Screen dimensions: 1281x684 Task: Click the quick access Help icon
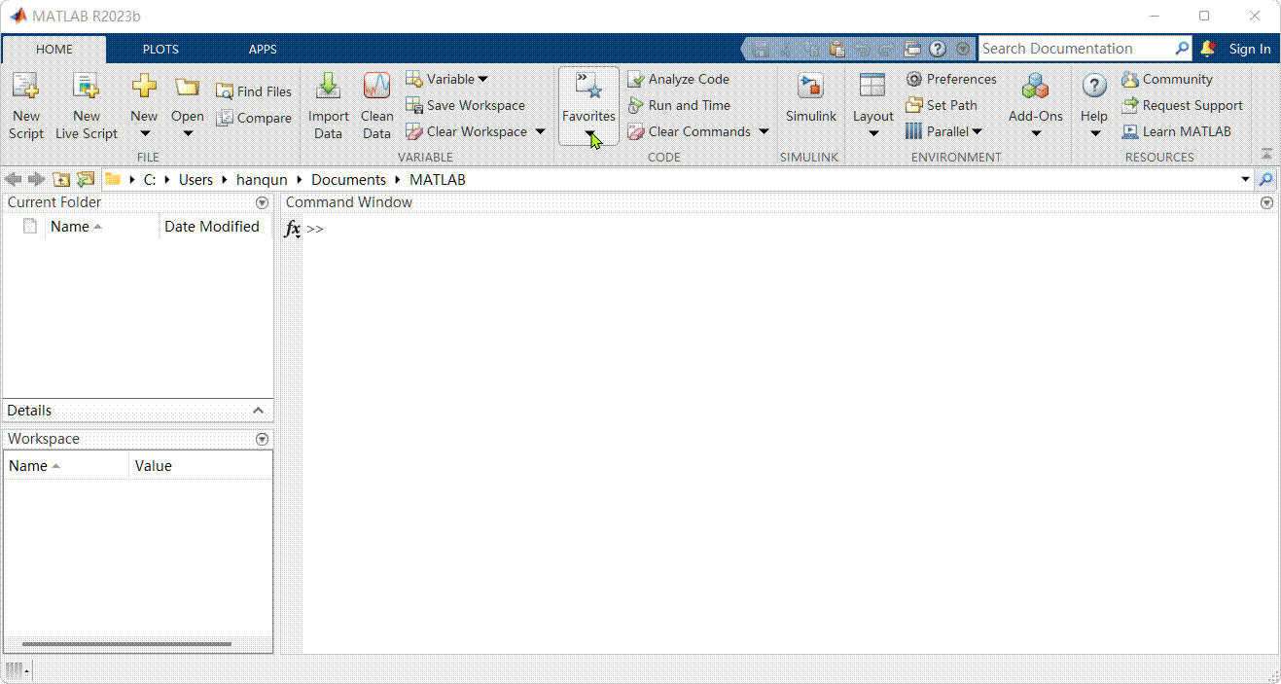[x=938, y=49]
